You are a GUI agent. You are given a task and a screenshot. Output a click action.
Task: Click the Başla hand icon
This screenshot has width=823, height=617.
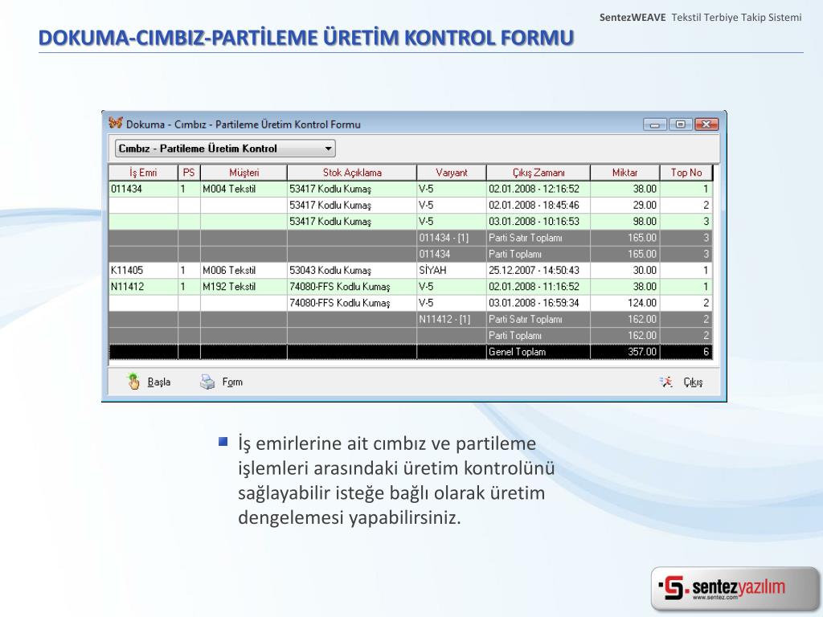click(x=134, y=382)
